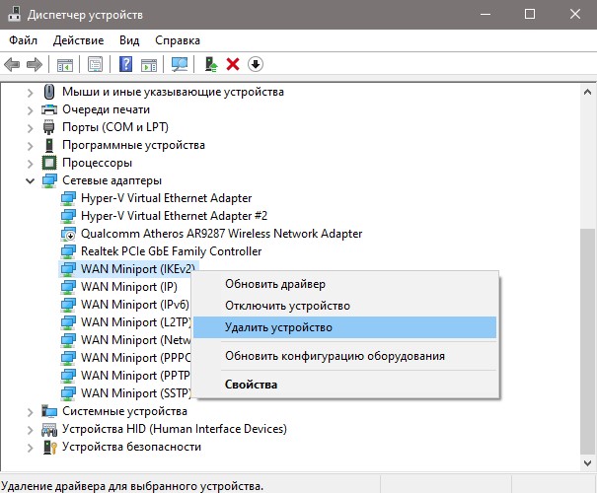Click the HID devices category icon

49,429
